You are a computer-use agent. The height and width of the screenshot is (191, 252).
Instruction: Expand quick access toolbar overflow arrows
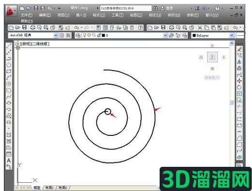click(x=59, y=8)
